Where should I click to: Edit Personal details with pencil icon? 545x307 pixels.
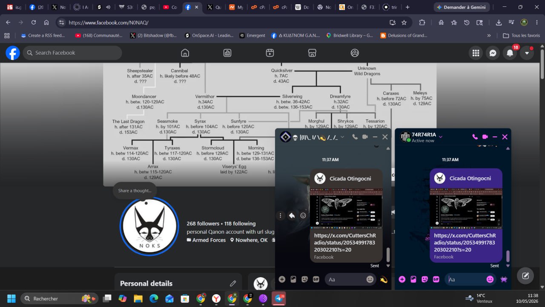coord(233,284)
